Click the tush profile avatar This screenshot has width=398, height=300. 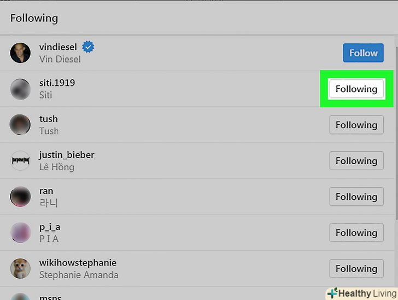(x=20, y=125)
